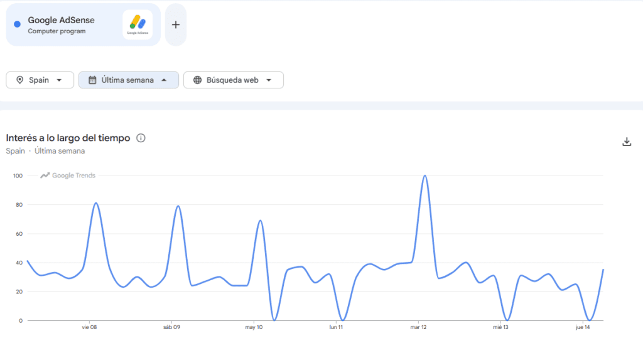
Task: Click the 100 peak point on the chart line
Action: tap(425, 176)
